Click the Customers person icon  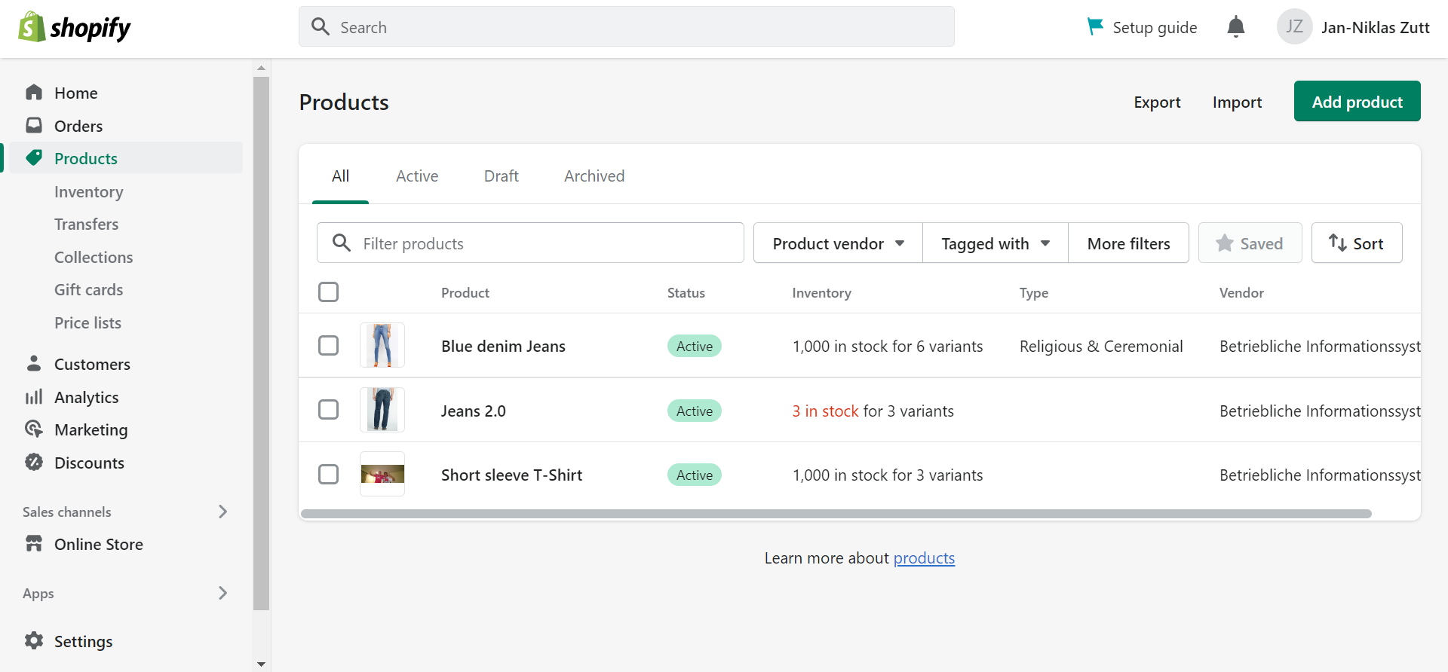34,363
